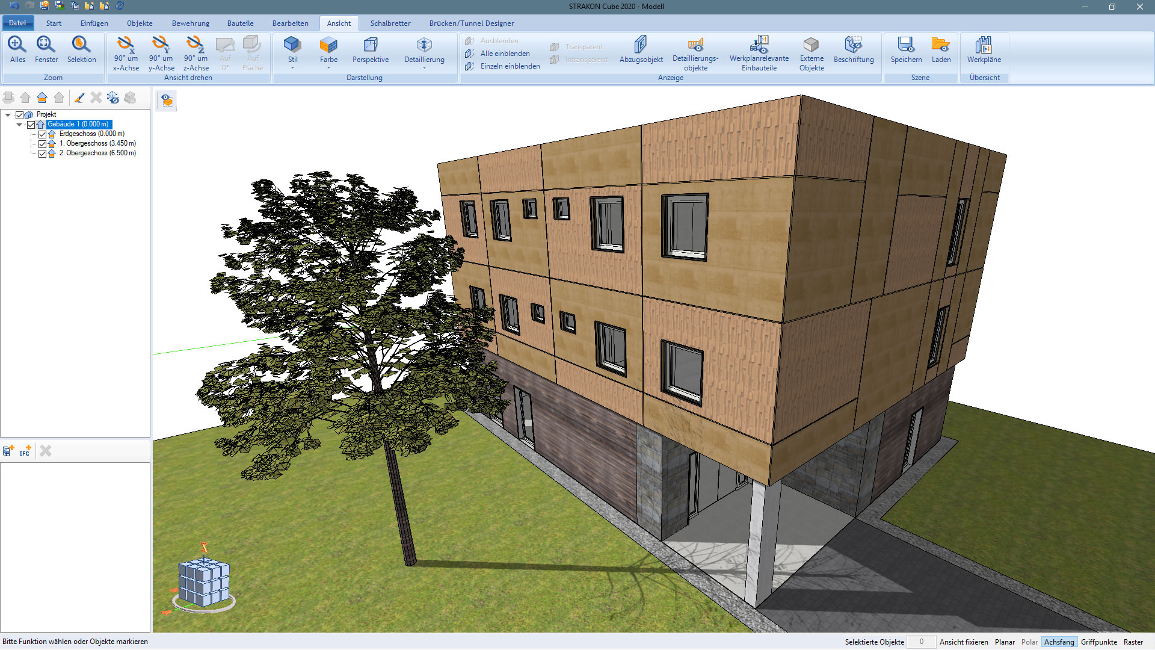1155x650 pixels.
Task: Switch to the Objekte tab
Action: (140, 23)
